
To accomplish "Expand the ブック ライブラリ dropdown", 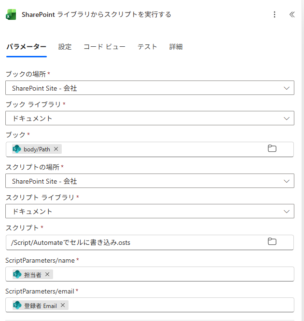I will click(x=287, y=118).
